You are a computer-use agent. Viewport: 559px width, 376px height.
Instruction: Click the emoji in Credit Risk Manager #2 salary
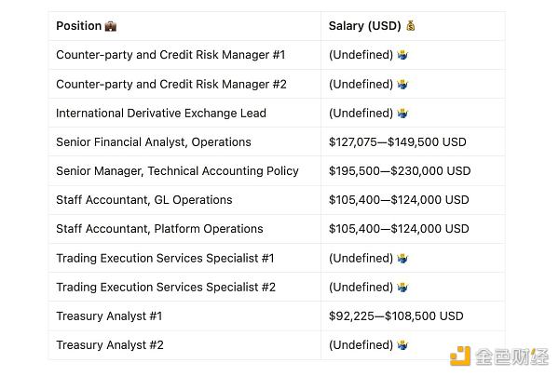[402, 84]
